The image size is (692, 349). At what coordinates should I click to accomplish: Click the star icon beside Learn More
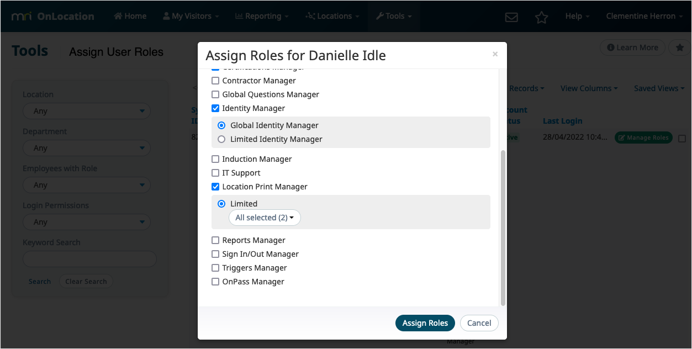pyautogui.click(x=679, y=47)
